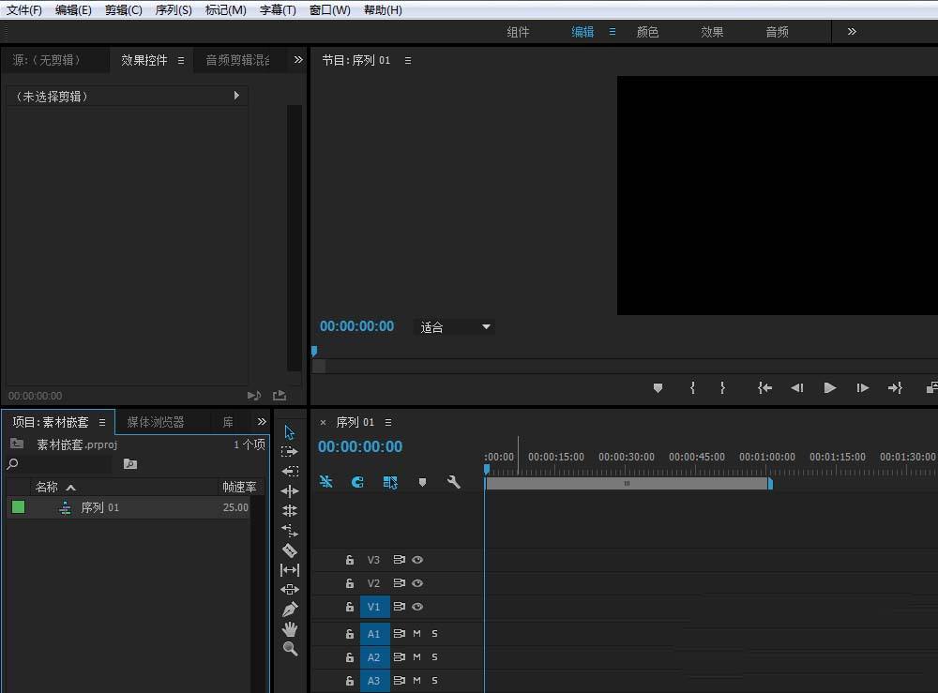The height and width of the screenshot is (693, 938).
Task: Open the 项目 panel menu
Action: [102, 421]
